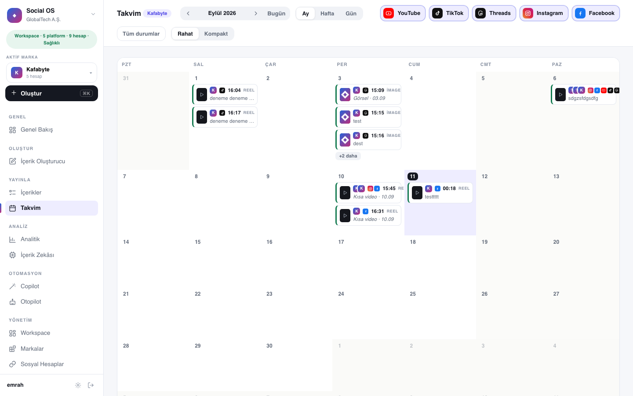Toggle YouTube platform filter

click(403, 13)
